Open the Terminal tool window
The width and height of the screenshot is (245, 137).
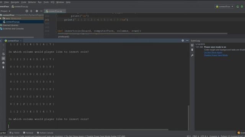coord(28,133)
